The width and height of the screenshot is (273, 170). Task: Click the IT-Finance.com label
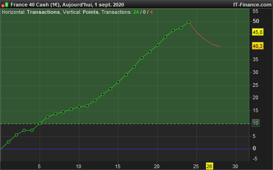coord(252,5)
